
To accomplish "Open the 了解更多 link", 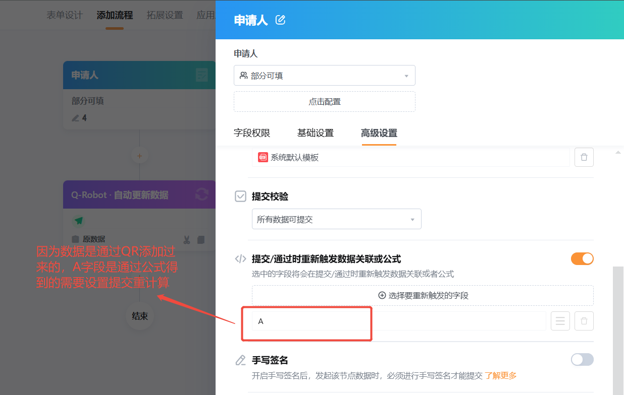I will point(501,375).
